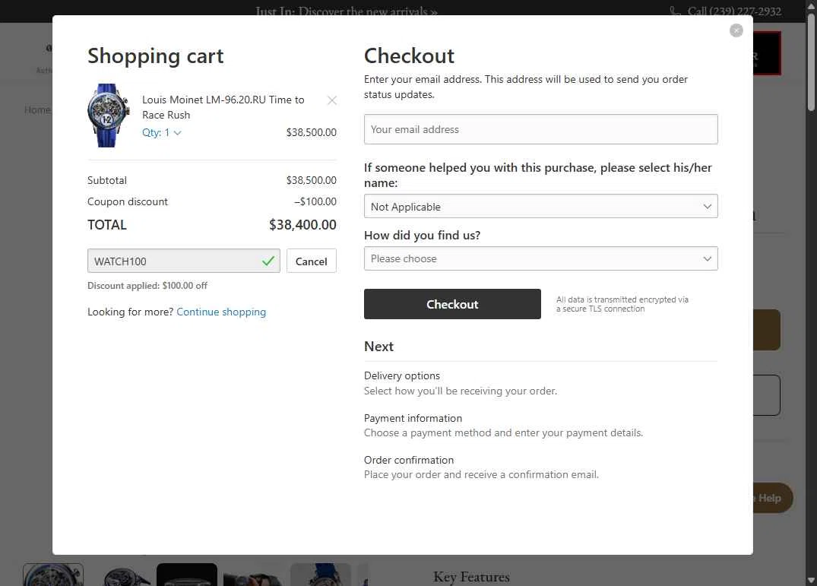Click the Louis Moinet watch thumbnail
817x586 pixels.
tap(108, 116)
